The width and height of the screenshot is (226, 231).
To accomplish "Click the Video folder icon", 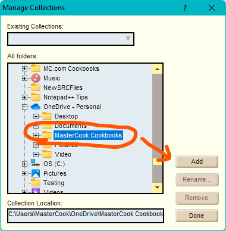I will tap(47, 154).
